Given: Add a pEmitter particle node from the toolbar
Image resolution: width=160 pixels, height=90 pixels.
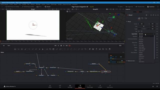Looking at the screenshot, I should coord(79,49).
